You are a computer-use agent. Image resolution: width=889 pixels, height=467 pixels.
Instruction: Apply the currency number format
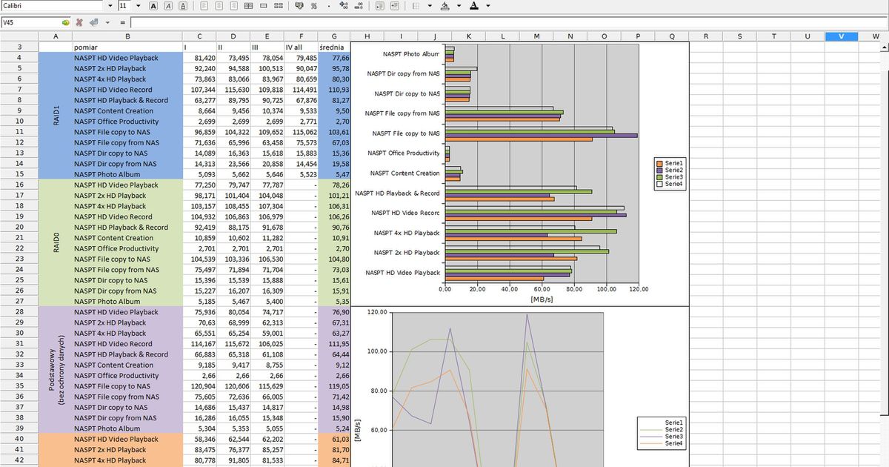click(x=300, y=5)
